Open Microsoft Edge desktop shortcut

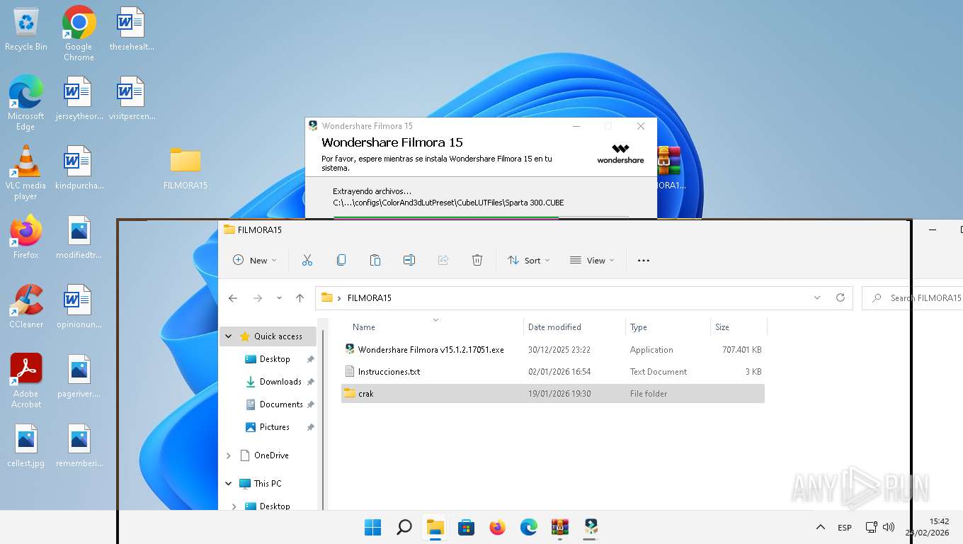25,103
